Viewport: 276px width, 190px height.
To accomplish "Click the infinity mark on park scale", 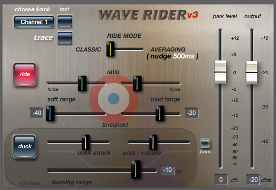I will [x=235, y=163].
